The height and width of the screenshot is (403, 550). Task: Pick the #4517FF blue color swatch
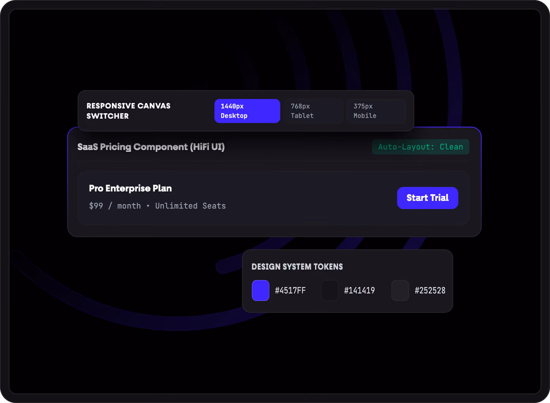260,290
